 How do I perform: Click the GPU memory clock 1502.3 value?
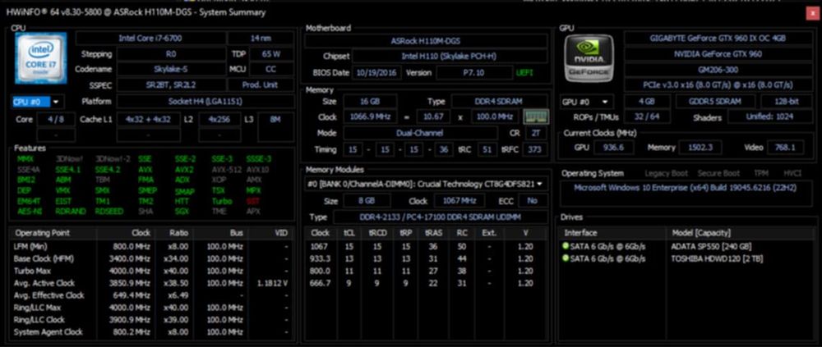700,148
